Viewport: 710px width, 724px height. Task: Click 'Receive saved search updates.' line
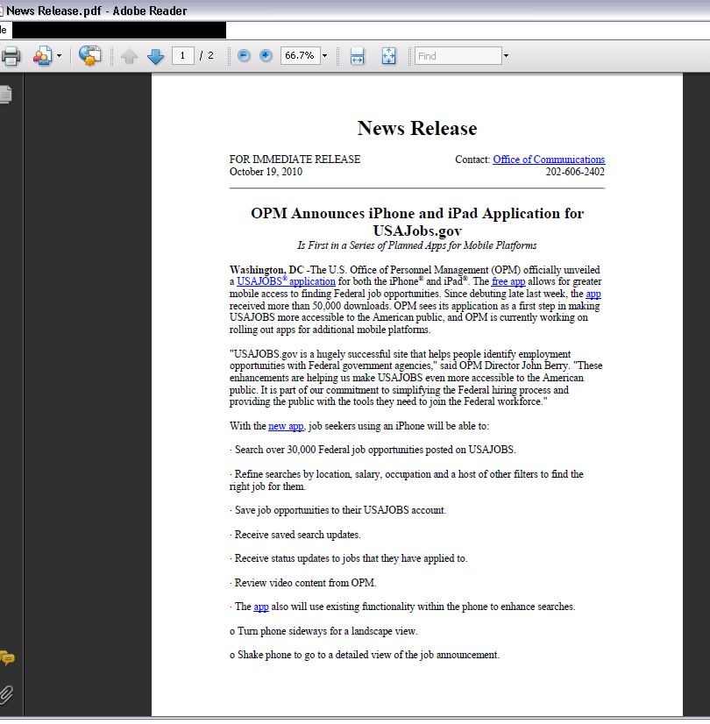[x=295, y=535]
